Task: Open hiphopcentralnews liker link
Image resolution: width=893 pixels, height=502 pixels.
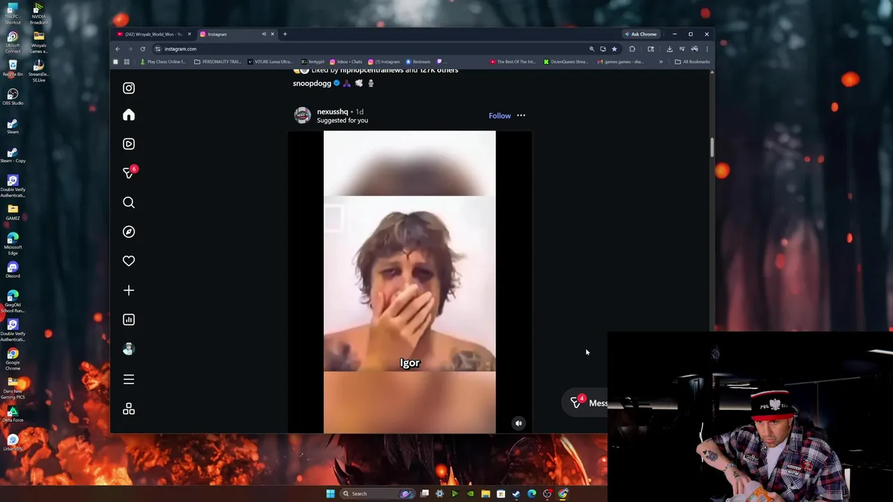Action: (371, 70)
